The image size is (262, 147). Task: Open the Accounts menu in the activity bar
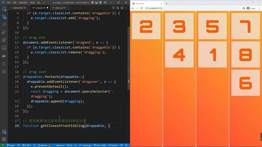point(4,131)
